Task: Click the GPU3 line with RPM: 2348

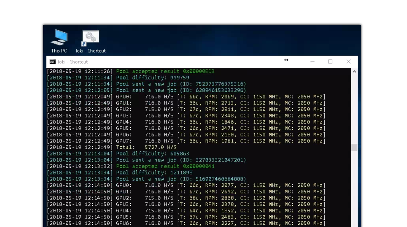Action: pyautogui.click(x=187, y=116)
